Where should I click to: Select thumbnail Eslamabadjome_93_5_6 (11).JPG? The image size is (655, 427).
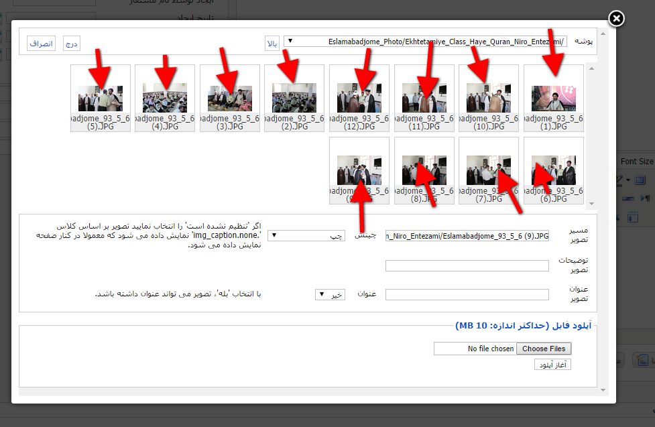pos(424,98)
